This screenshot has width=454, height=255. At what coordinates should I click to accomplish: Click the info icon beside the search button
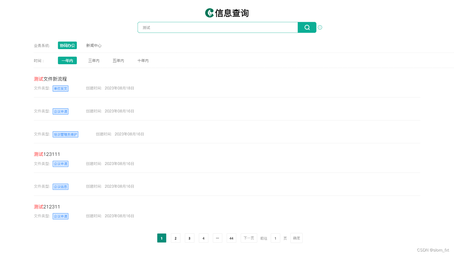point(320,27)
